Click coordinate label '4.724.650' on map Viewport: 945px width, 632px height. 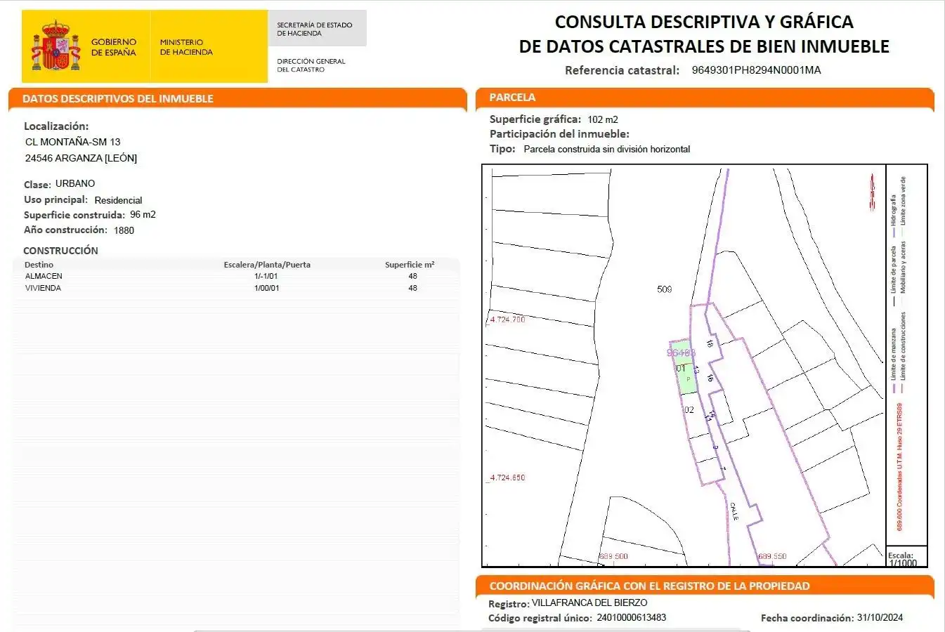[507, 478]
